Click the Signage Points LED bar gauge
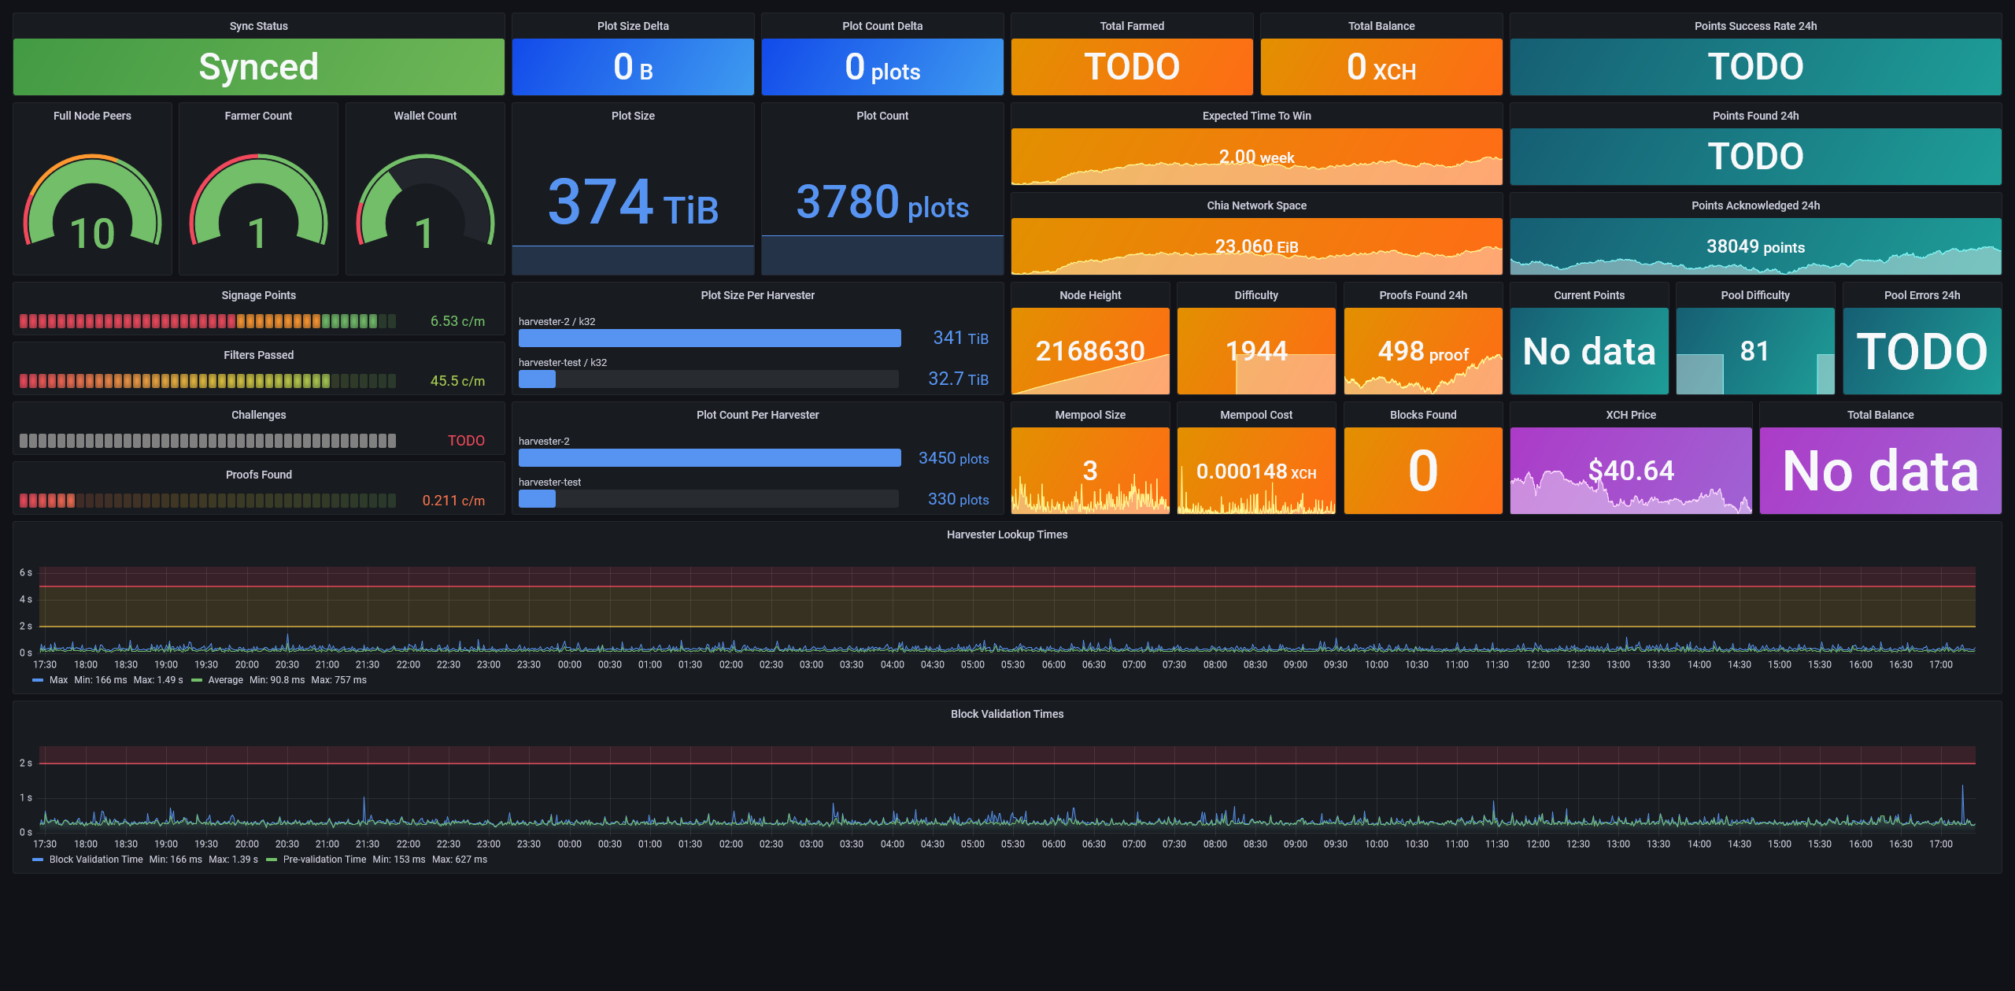Screen dimensions: 2015x991 pos(208,321)
